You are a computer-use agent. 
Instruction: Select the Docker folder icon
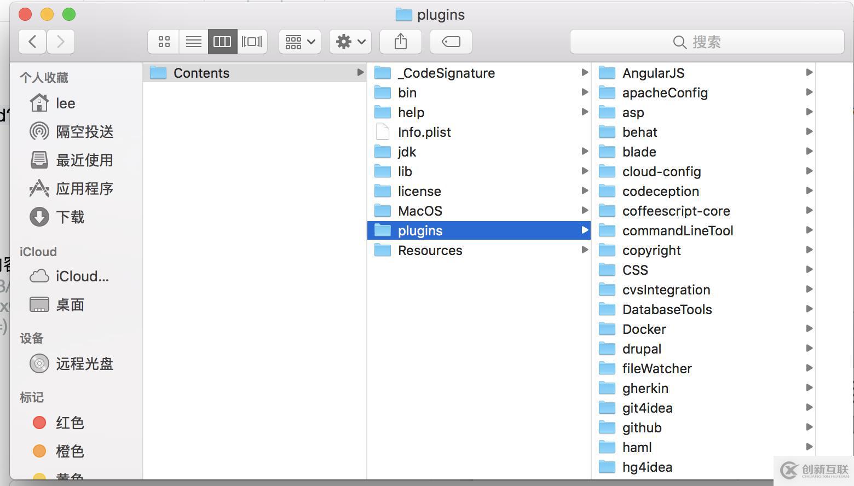coord(607,329)
